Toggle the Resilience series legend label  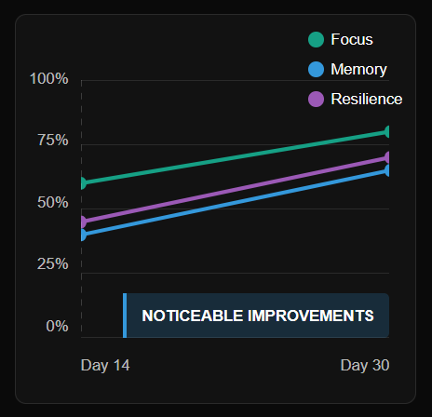point(367,99)
